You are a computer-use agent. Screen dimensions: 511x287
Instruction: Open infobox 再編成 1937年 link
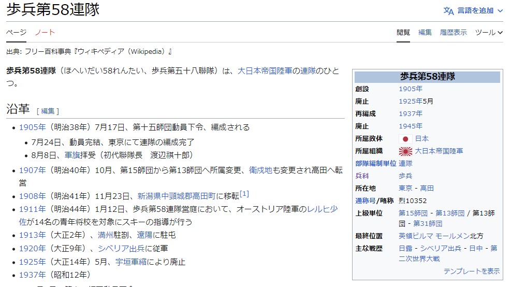tap(411, 114)
